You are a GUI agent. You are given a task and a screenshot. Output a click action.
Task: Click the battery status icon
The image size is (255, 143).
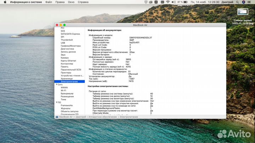[186, 2]
